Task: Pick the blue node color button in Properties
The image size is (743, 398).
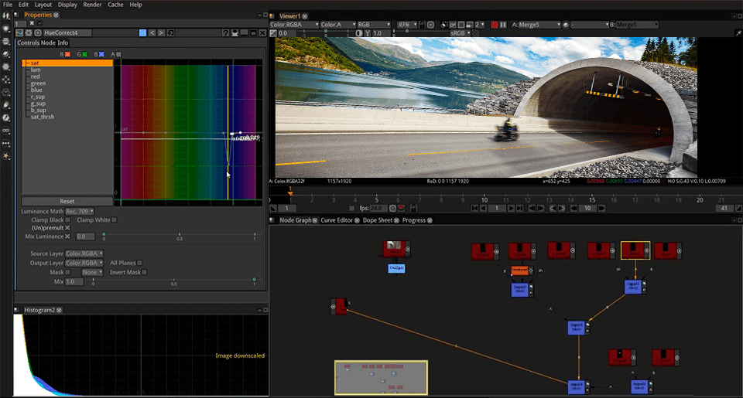Action: (x=142, y=32)
